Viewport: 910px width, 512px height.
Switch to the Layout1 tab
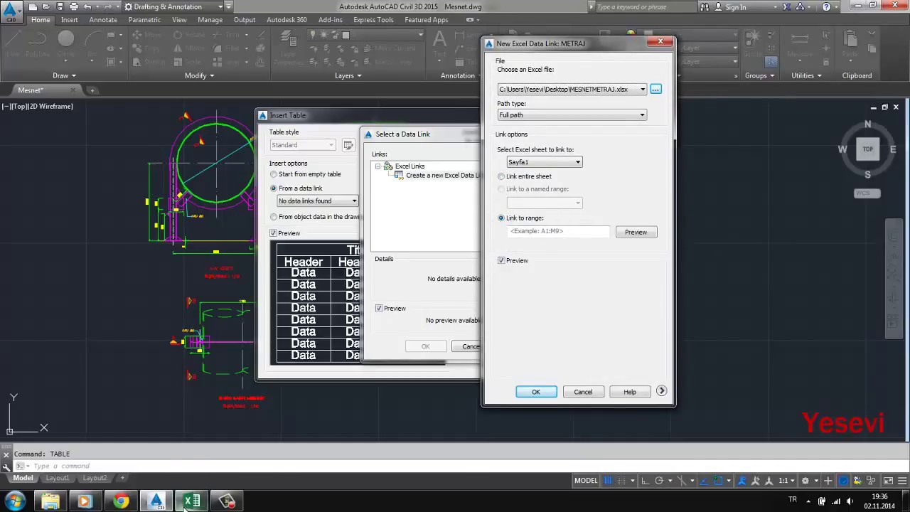pos(58,478)
